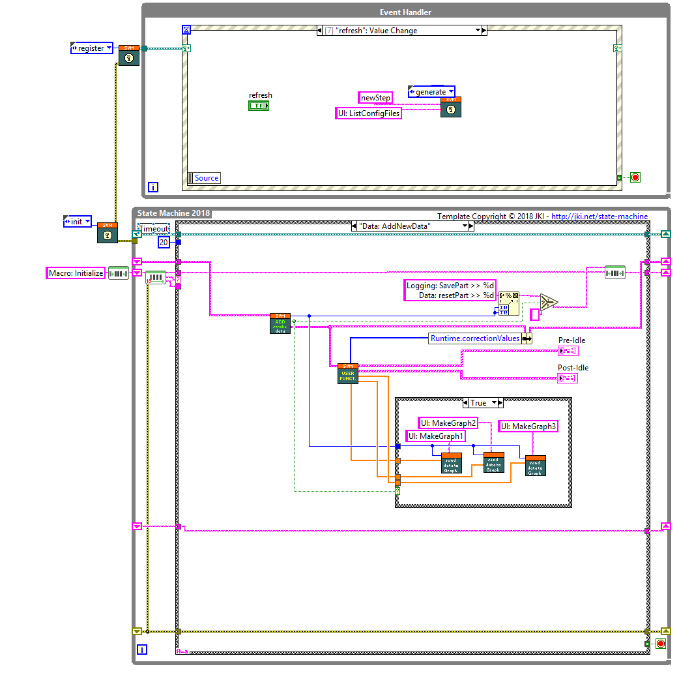Open the "refresh": Value Change event case dropdown
The height and width of the screenshot is (673, 679).
coord(478,31)
